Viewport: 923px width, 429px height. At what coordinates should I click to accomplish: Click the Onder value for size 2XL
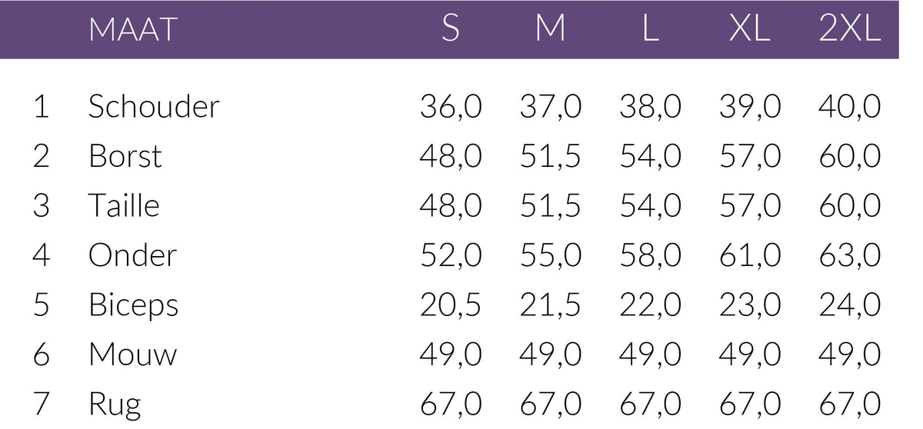[x=849, y=255]
